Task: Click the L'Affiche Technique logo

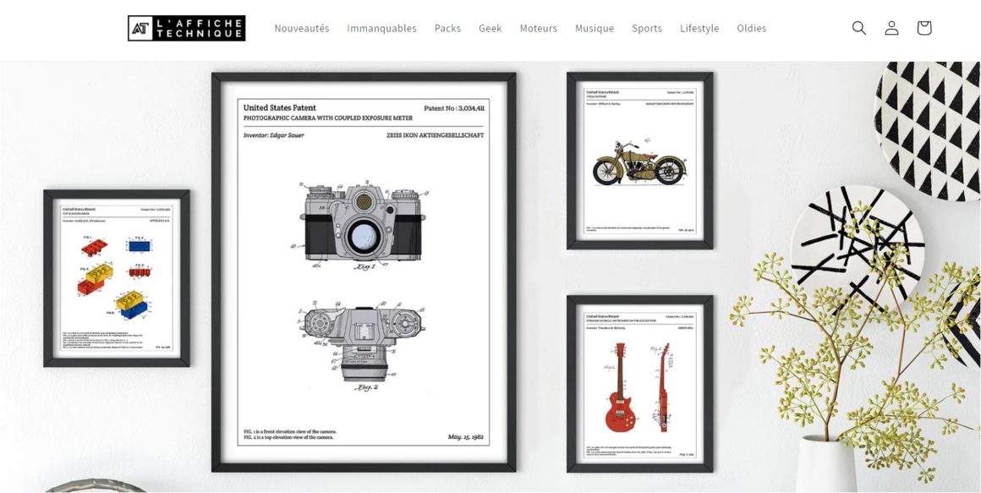Action: (x=187, y=28)
